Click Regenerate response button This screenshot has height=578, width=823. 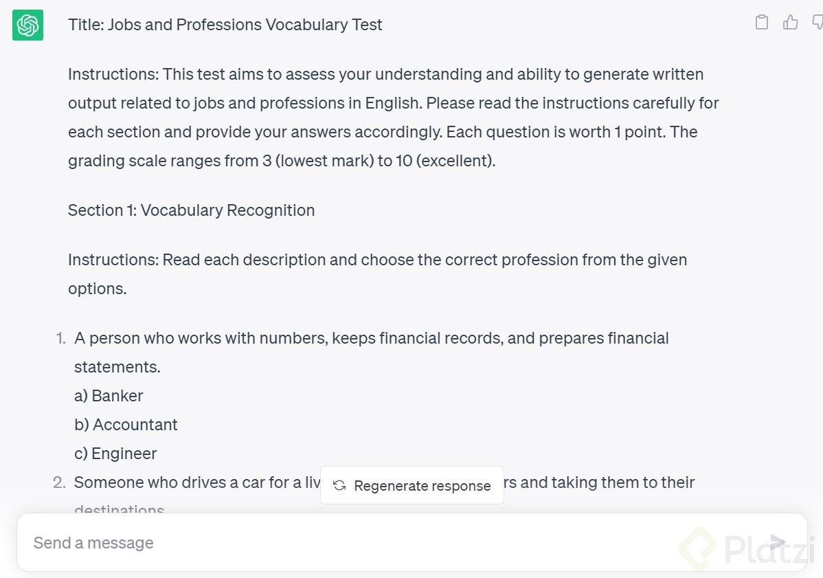(x=412, y=485)
